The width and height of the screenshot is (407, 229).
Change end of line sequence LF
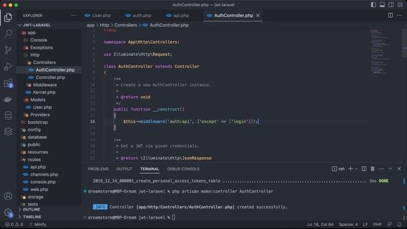tap(365, 225)
